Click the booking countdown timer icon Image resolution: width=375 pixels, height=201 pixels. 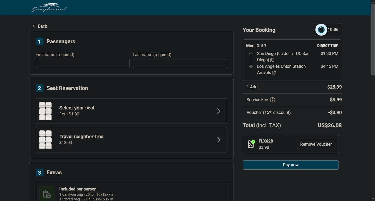321,30
